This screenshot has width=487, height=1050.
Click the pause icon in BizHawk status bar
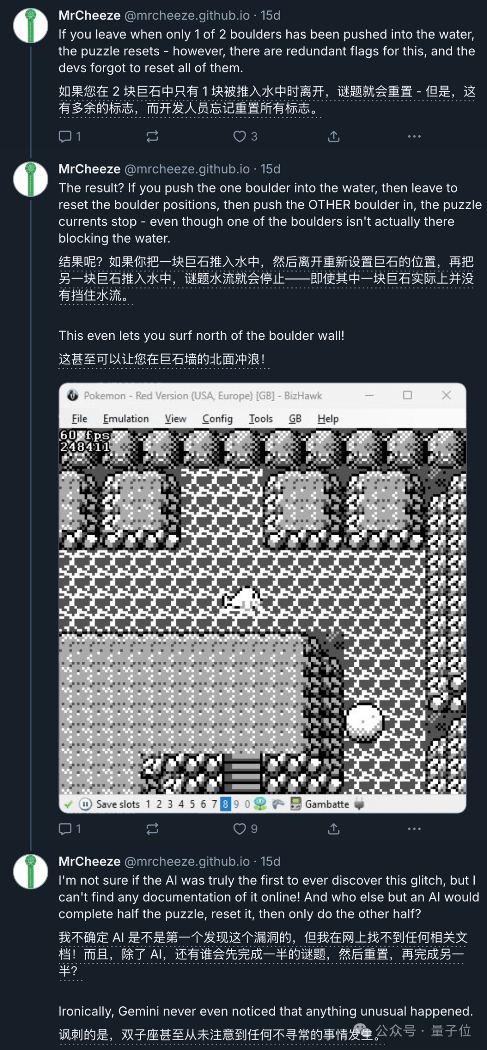[x=85, y=804]
